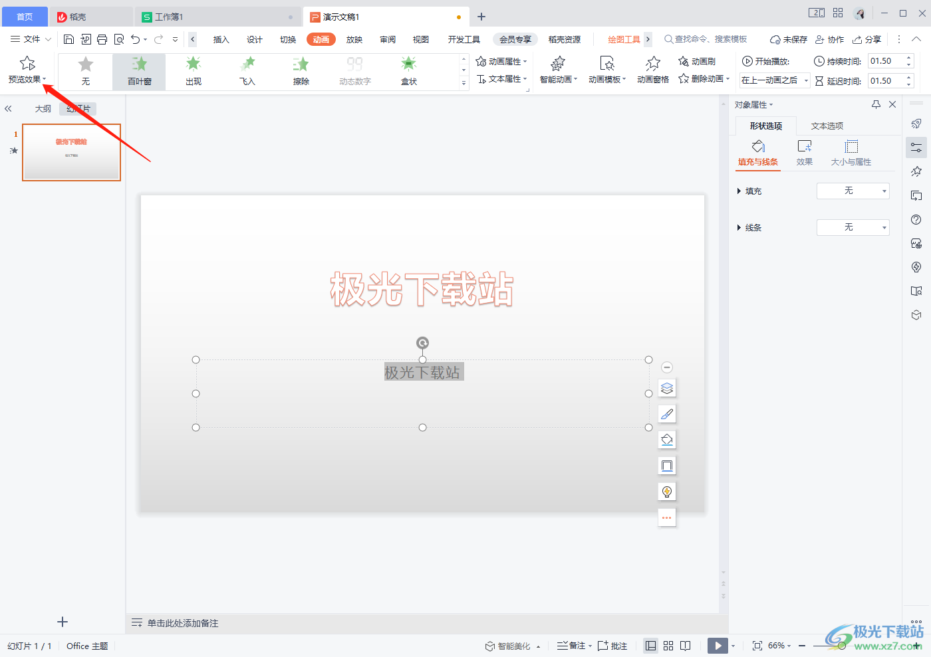This screenshot has width=931, height=657.
Task: Switch to the 大纲 outline tab
Action: tap(43, 108)
